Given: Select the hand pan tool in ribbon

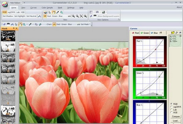Looking at the screenshot, I should (x=53, y=12).
